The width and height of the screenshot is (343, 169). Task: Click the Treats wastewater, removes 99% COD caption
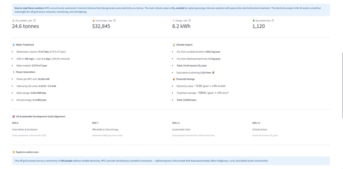pos(29,135)
